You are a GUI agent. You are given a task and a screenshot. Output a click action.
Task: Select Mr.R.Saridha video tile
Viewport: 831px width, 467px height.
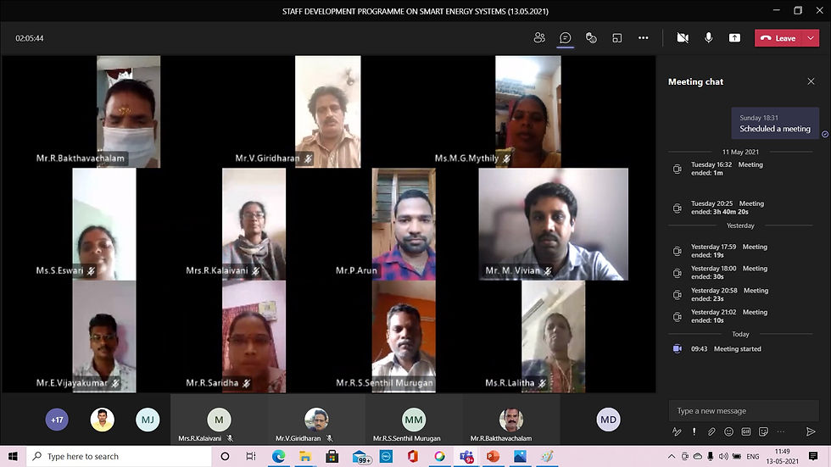(x=254, y=336)
